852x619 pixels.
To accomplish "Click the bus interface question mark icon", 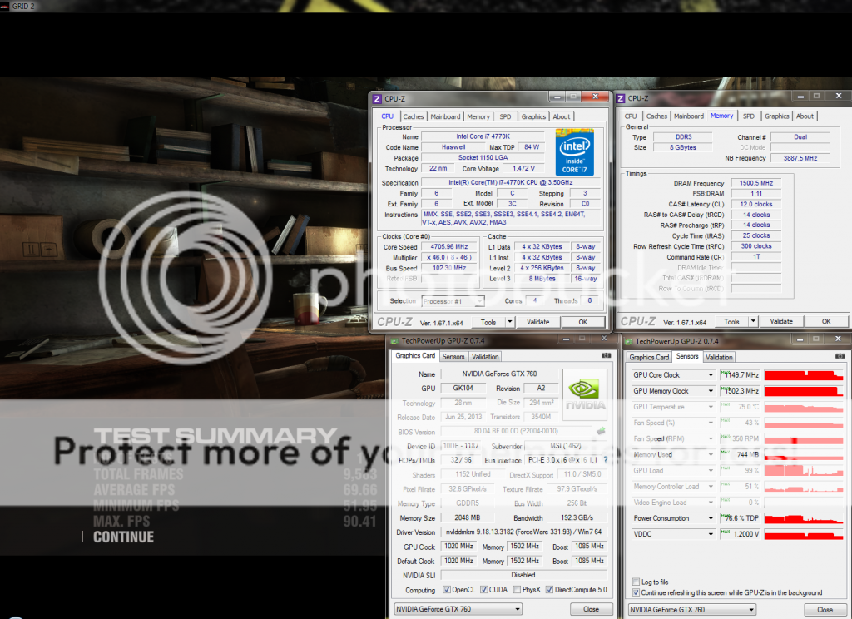I will click(605, 459).
